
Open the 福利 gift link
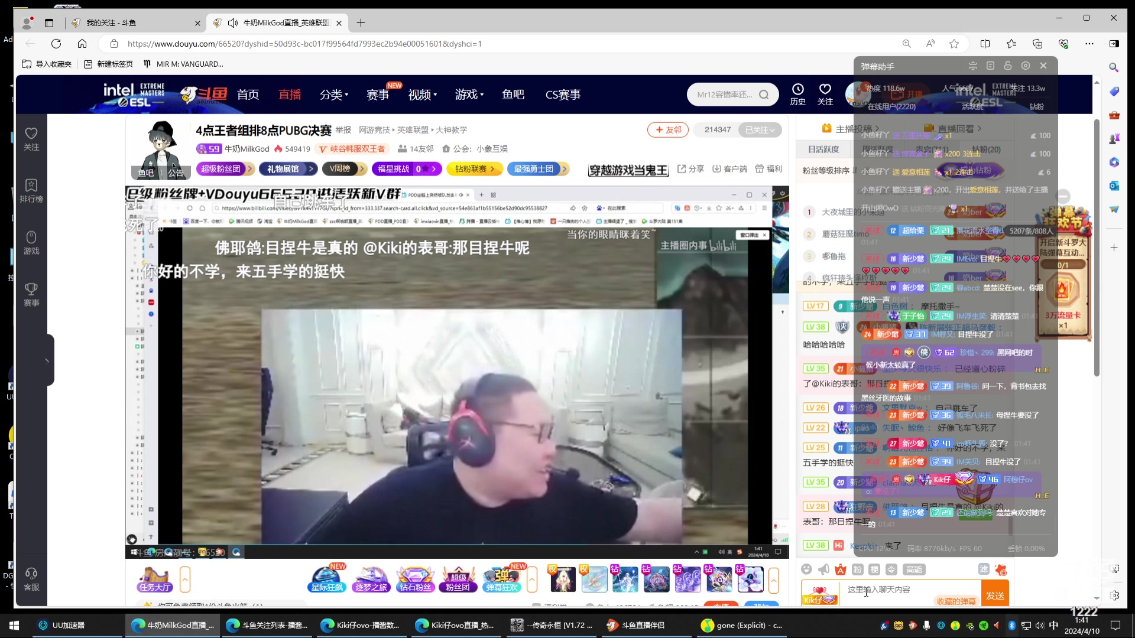[768, 169]
